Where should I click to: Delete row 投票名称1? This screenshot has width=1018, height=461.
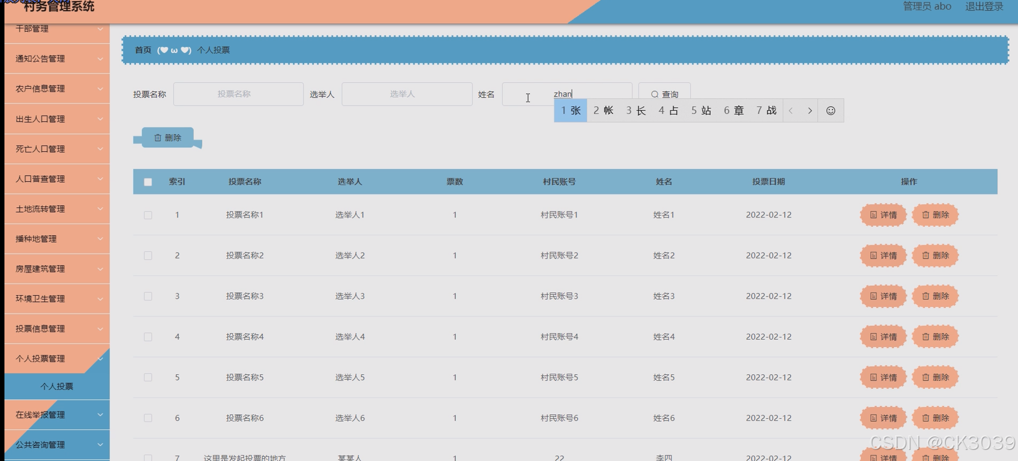936,215
